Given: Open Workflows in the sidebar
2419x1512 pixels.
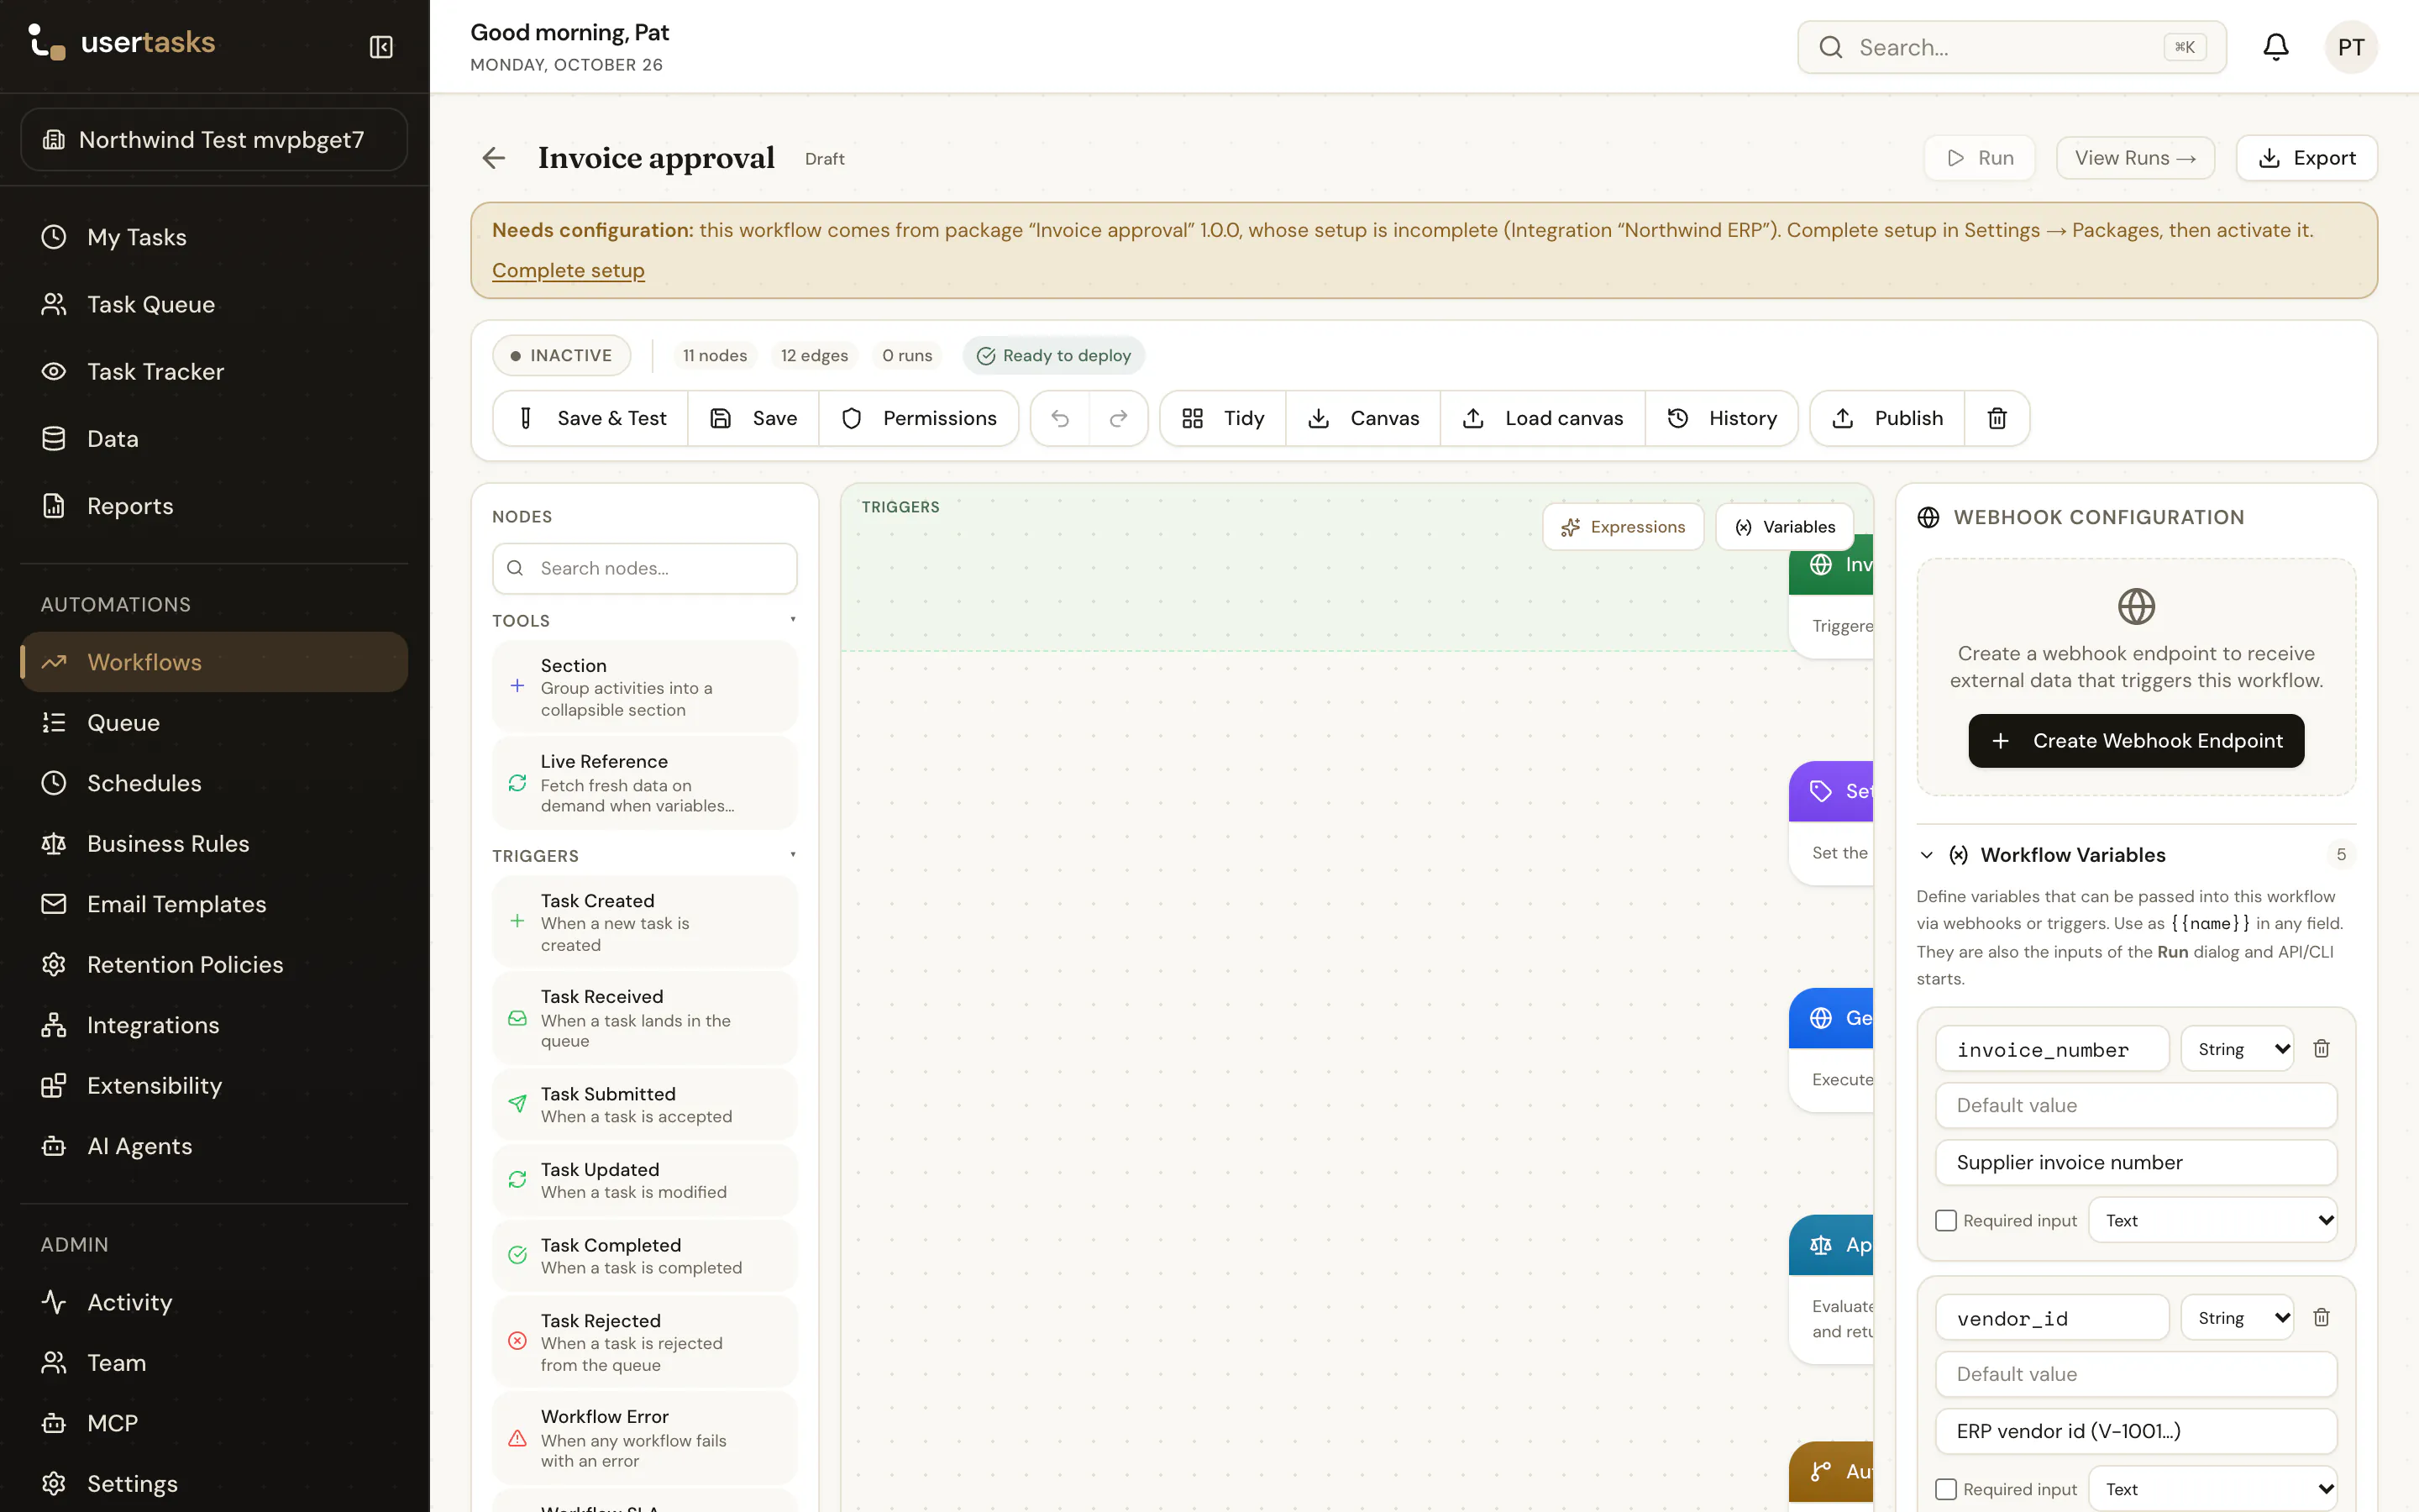Looking at the screenshot, I should (214, 662).
